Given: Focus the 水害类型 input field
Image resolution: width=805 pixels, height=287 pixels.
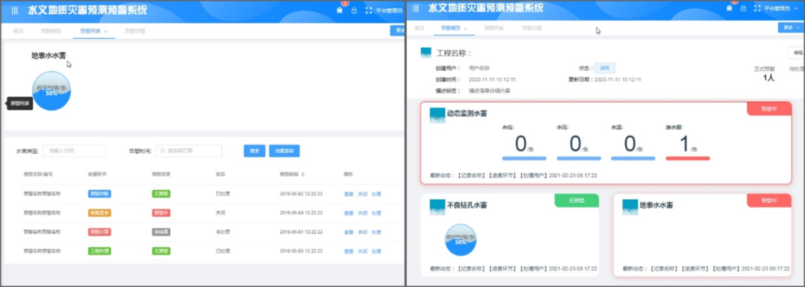Looking at the screenshot, I should coord(75,151).
